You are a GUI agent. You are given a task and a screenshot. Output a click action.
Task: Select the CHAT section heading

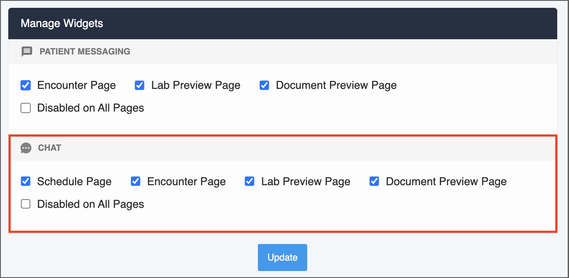(50, 148)
